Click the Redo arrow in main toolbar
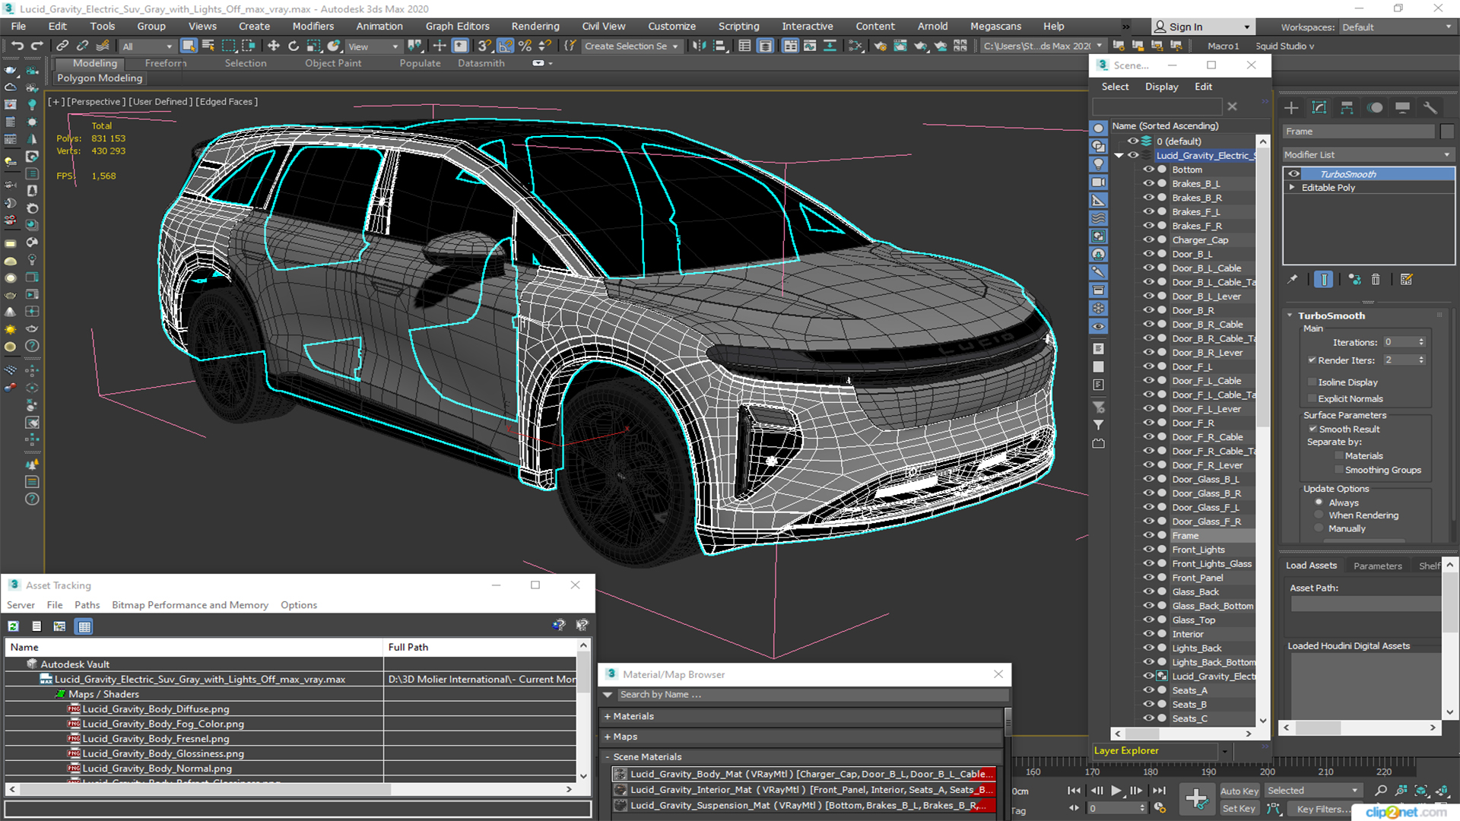The height and width of the screenshot is (821, 1460). click(x=36, y=46)
